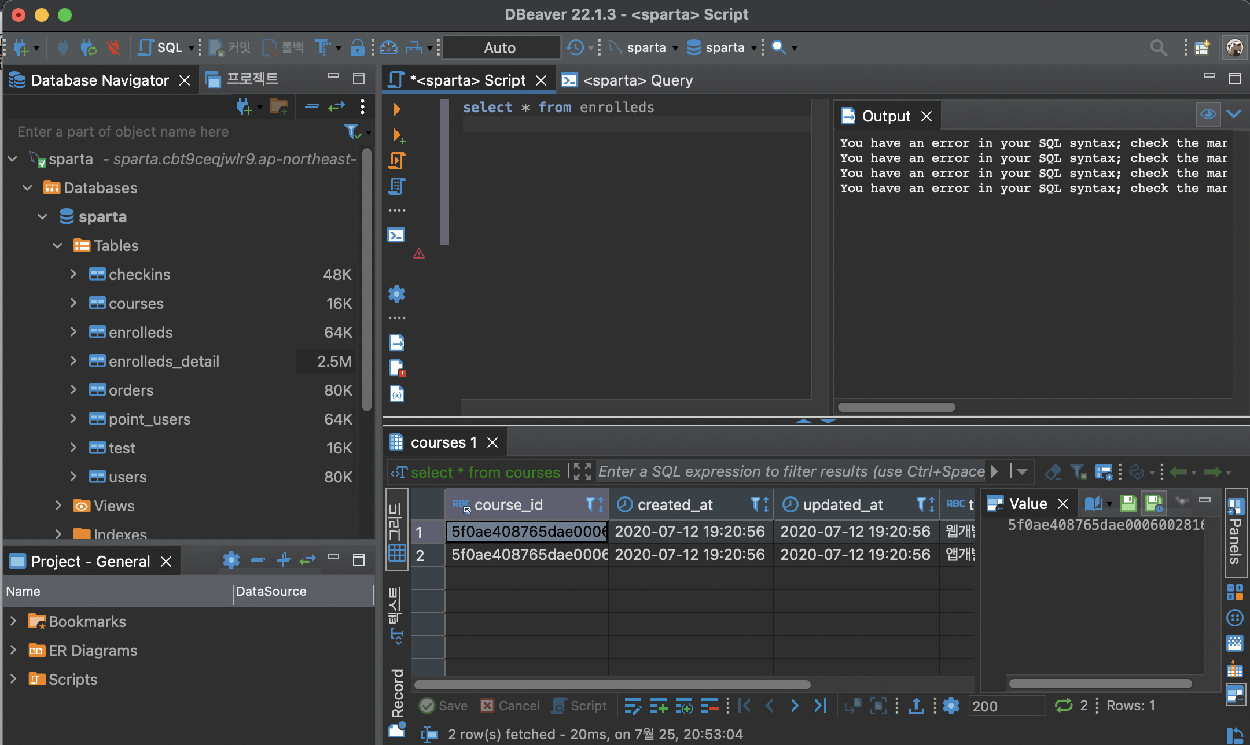Toggle the Output panel eye icon
This screenshot has width=1250, height=745.
[x=1208, y=115]
